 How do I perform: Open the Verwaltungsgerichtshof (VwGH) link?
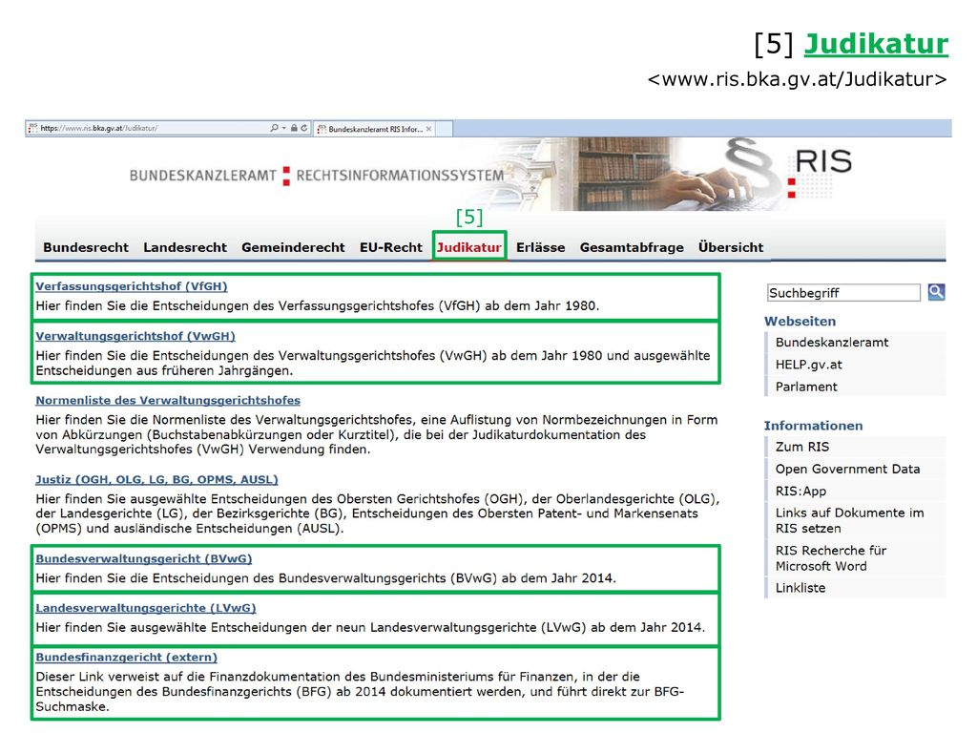coord(135,336)
